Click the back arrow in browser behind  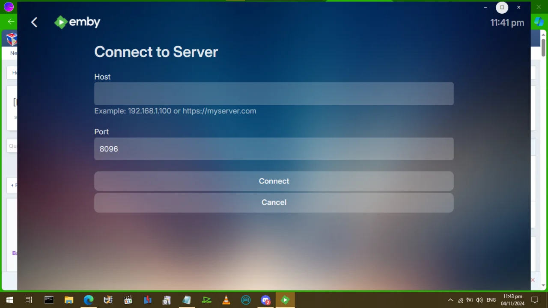(x=11, y=21)
